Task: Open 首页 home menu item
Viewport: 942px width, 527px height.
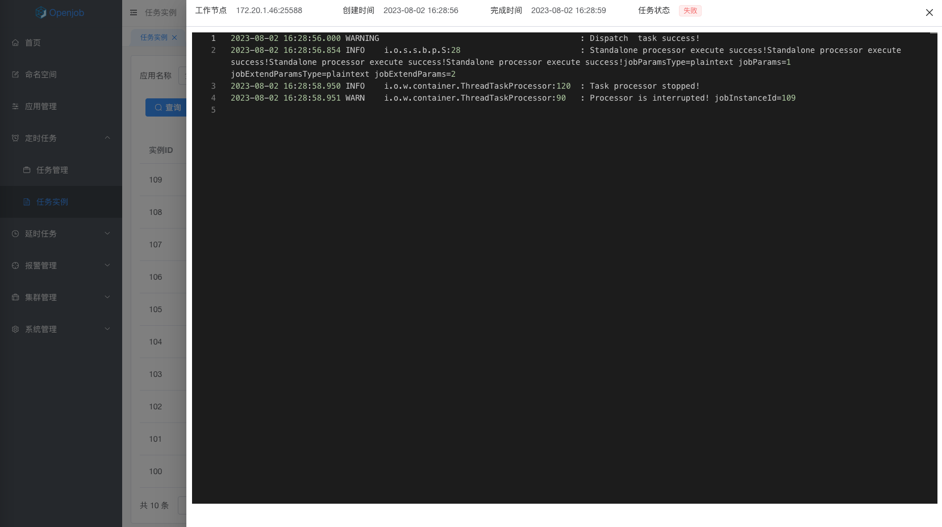Action: (x=61, y=43)
